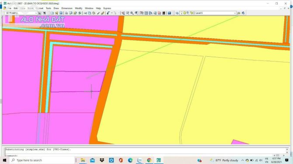Click the Layer Previous icon
Viewport: 293px width, 164px height.
243,13
